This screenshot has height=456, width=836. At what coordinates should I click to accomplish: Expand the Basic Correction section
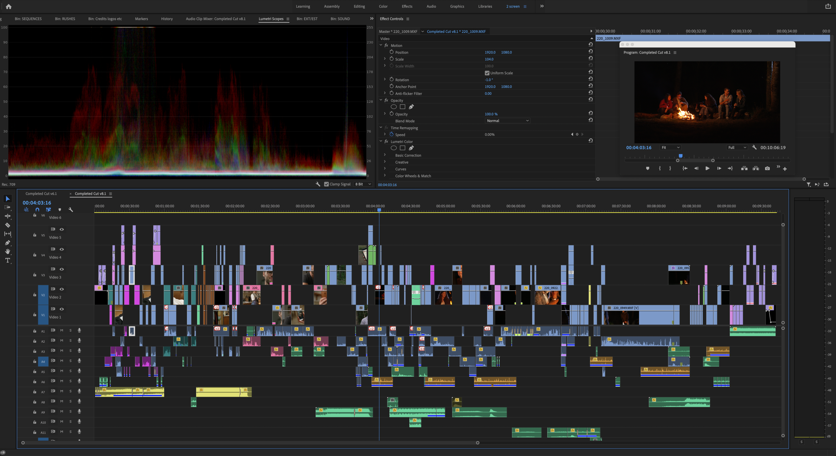pyautogui.click(x=385, y=155)
